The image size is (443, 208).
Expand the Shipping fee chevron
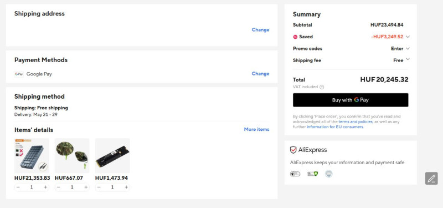tap(408, 59)
